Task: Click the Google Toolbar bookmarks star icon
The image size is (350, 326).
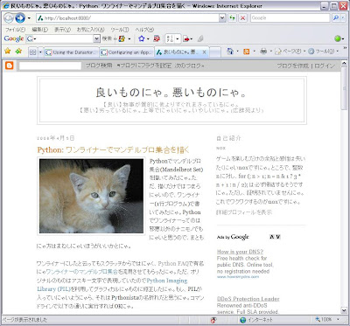Action: click(x=142, y=38)
